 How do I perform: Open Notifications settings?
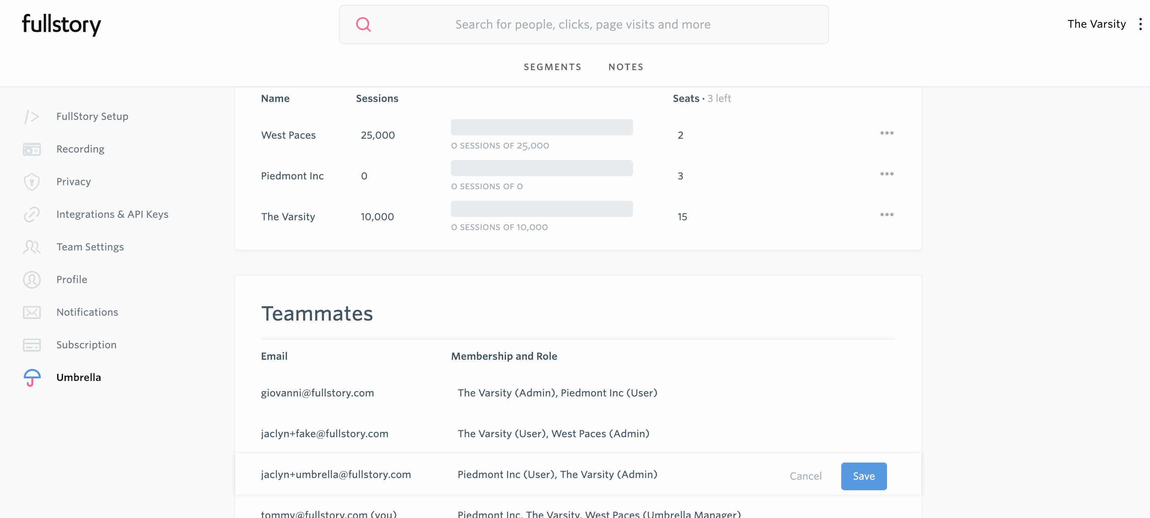point(87,312)
